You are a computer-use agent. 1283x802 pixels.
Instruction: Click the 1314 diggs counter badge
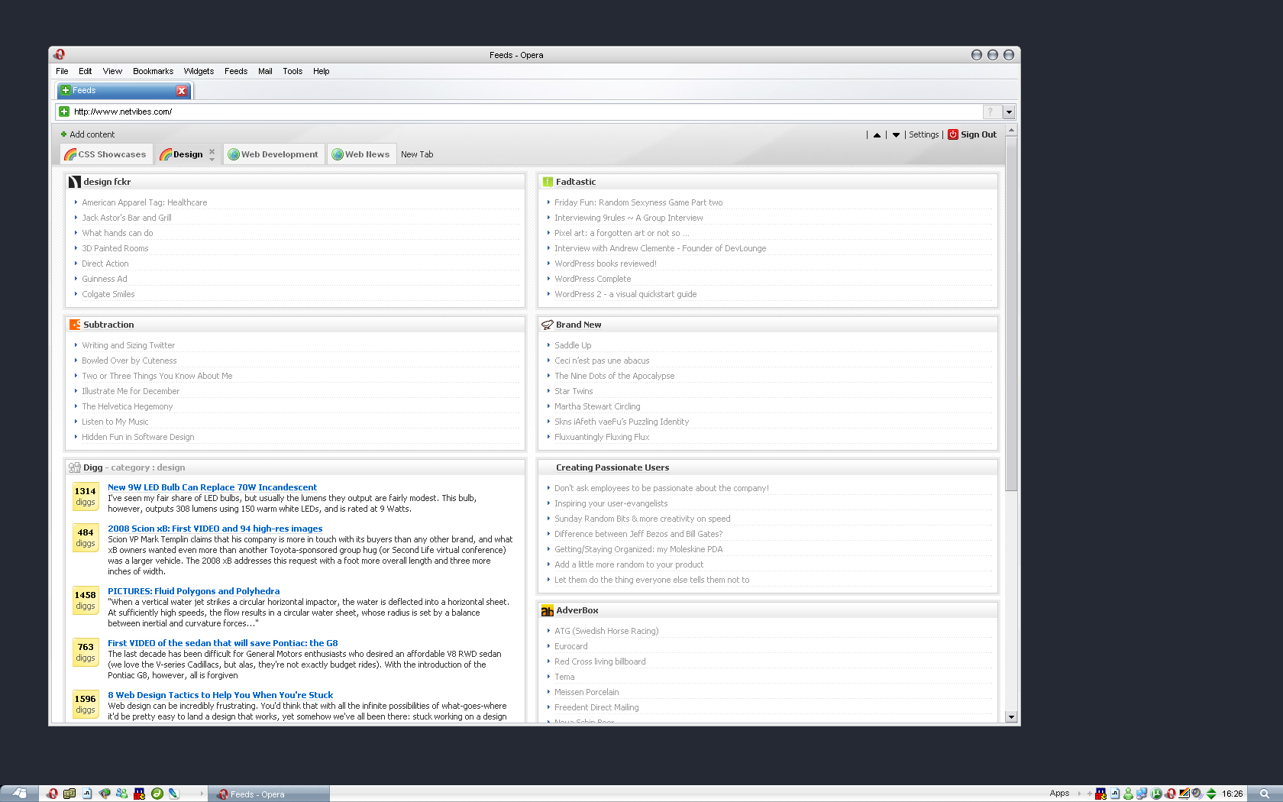coord(86,496)
